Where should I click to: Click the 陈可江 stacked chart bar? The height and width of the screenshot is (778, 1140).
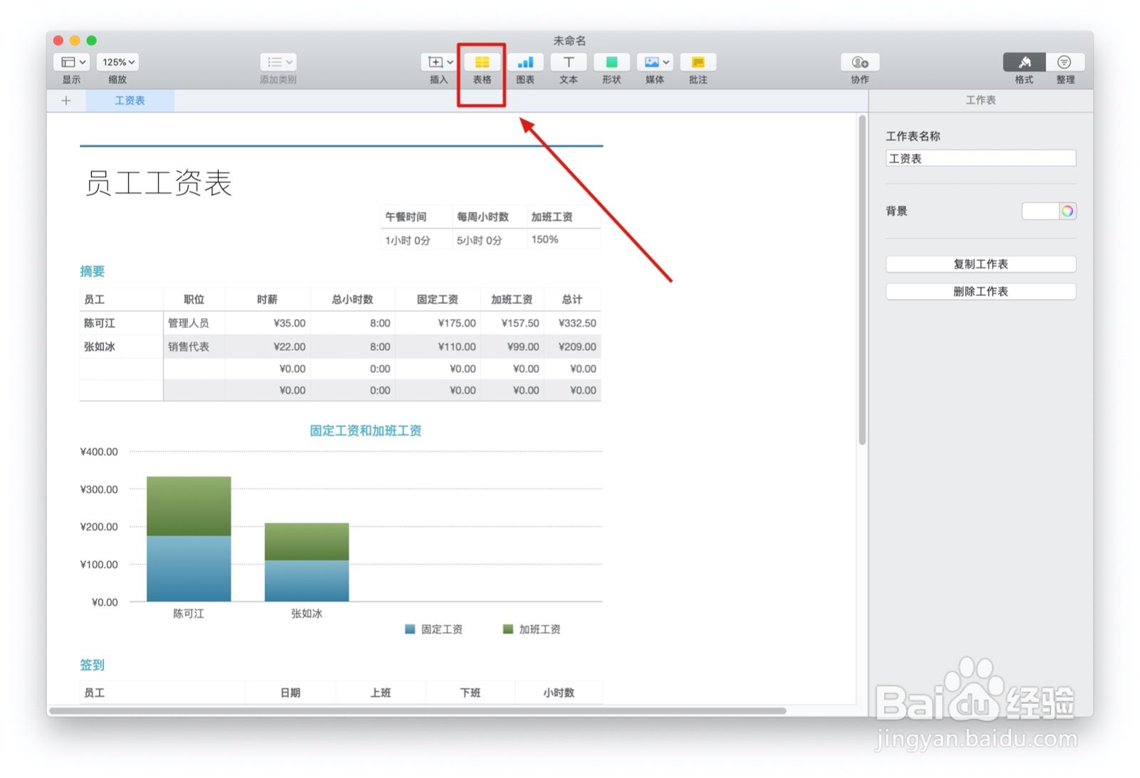pyautogui.click(x=189, y=539)
